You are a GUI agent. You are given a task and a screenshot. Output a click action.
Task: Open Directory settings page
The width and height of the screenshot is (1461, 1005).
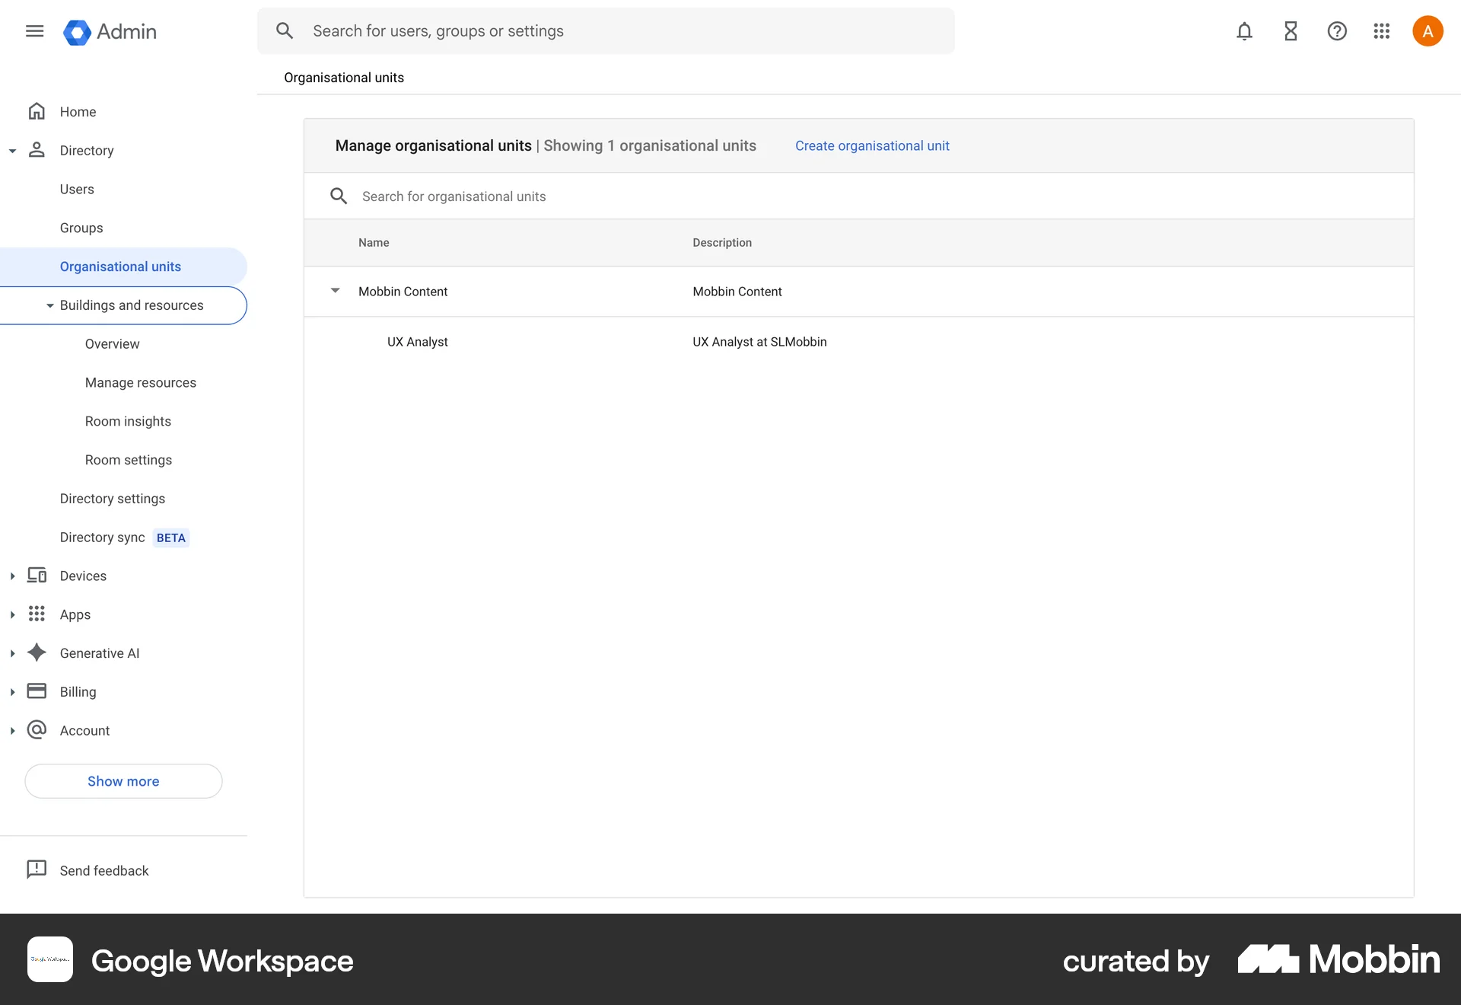pyautogui.click(x=112, y=499)
